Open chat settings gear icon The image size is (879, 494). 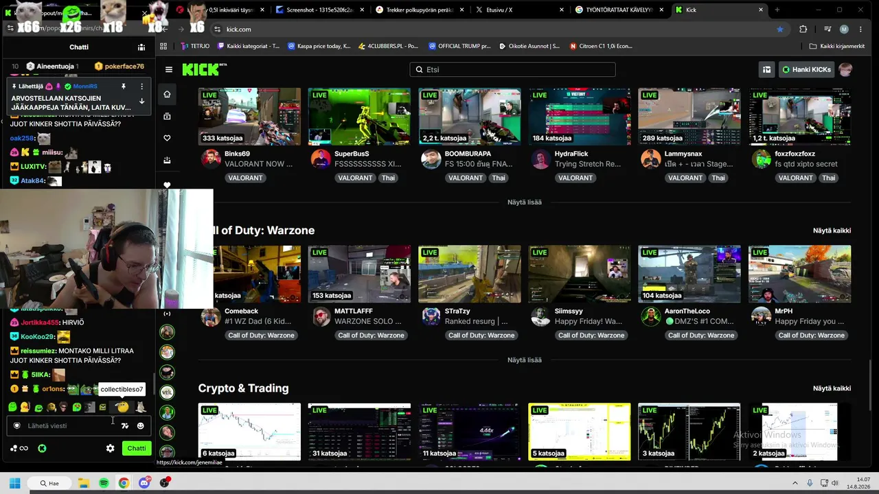point(110,449)
